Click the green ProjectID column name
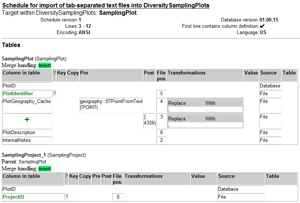Image resolution: width=300 pixels, height=203 pixels. [13, 197]
